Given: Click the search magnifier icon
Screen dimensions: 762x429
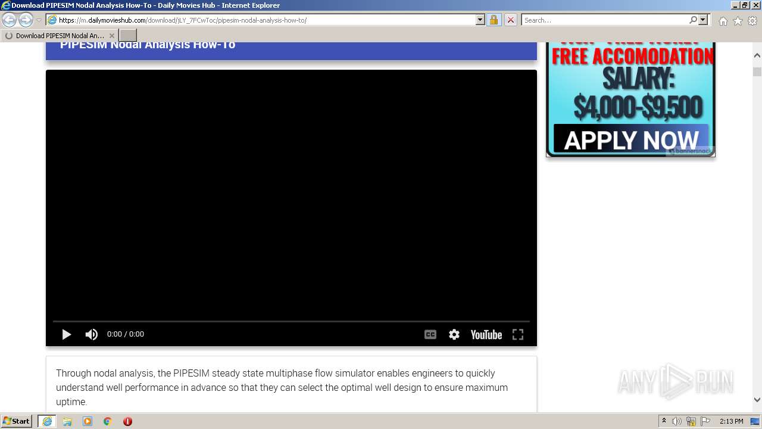Looking at the screenshot, I should 693,20.
